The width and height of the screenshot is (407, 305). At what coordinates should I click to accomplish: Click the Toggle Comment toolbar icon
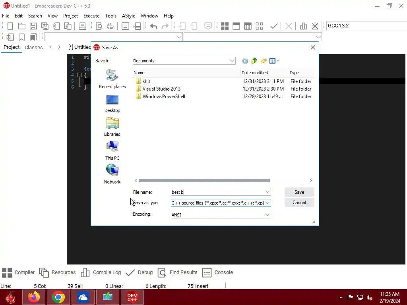coord(208,26)
